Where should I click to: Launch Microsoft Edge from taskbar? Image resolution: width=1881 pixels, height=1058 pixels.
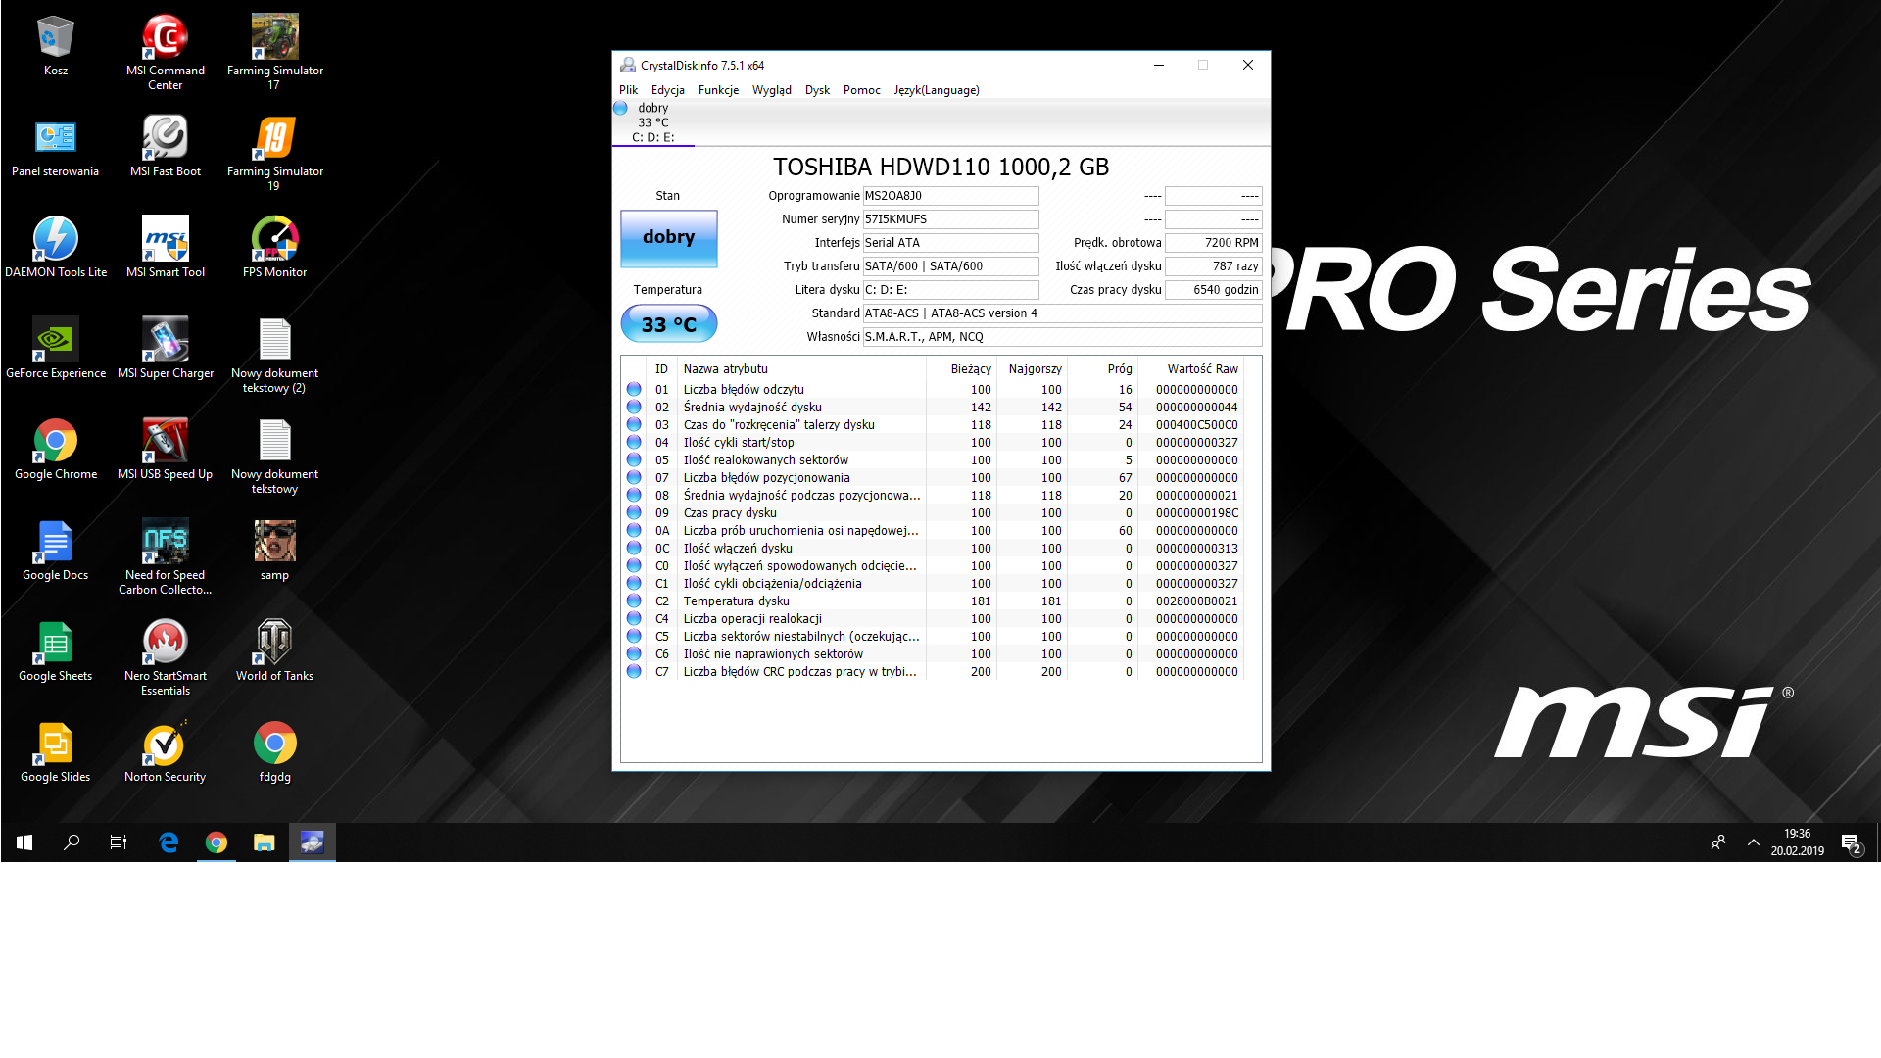tap(169, 842)
